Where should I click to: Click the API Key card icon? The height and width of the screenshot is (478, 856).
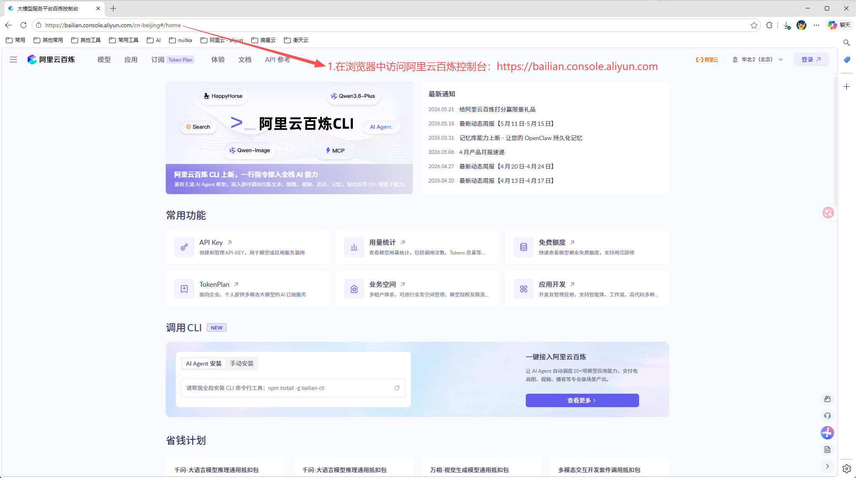[184, 247]
